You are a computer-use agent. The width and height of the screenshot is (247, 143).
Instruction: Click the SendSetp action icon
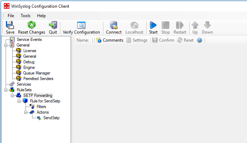tap(39, 118)
